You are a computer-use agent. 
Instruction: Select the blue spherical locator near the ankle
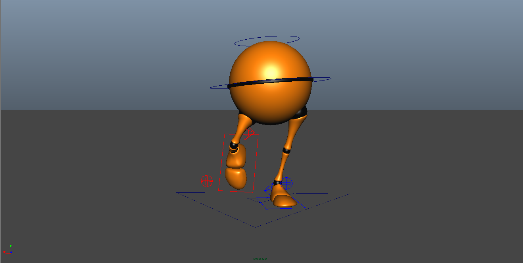click(x=286, y=183)
